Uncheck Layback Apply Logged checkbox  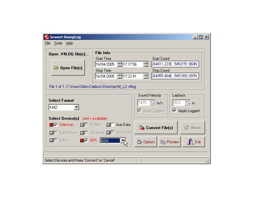[174, 111]
